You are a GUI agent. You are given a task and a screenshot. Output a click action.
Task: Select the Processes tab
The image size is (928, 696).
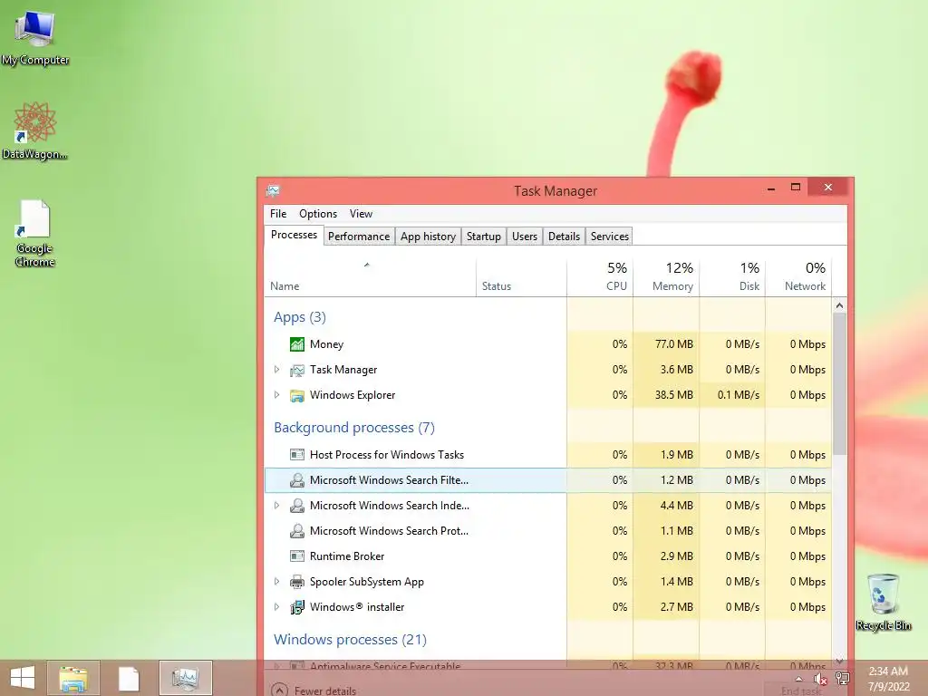click(x=294, y=235)
